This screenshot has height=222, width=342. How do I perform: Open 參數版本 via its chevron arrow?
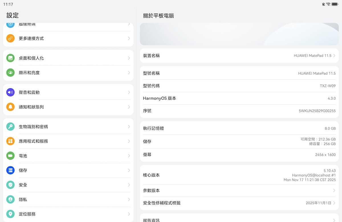coord(334,190)
